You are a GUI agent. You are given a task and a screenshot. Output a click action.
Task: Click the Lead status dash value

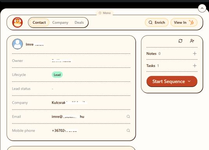pyautogui.click(x=52, y=89)
